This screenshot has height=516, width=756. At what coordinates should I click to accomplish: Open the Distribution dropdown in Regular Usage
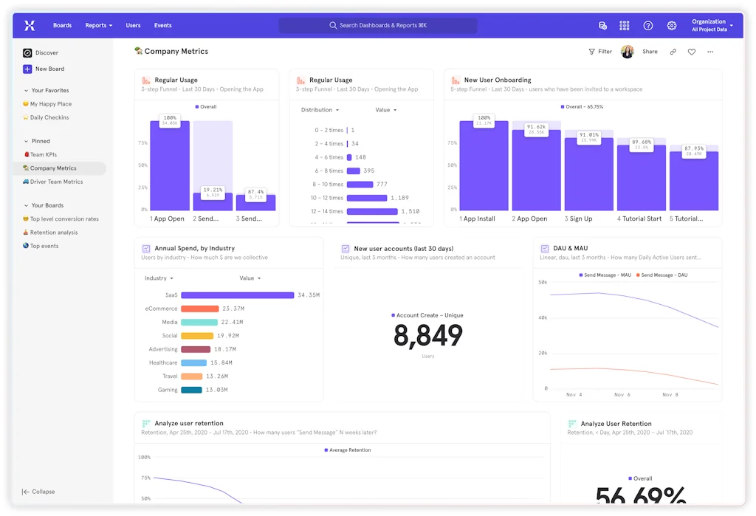coord(320,109)
